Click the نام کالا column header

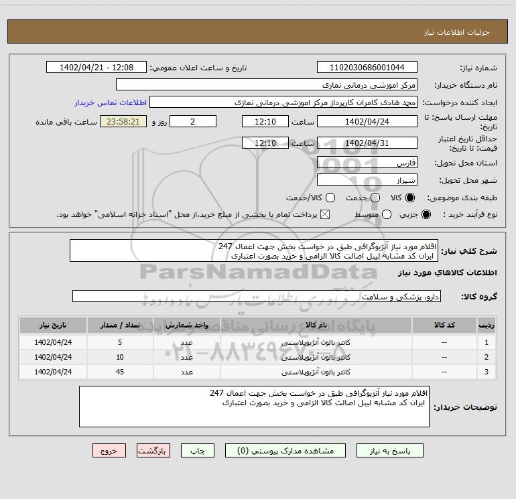tap(316, 325)
